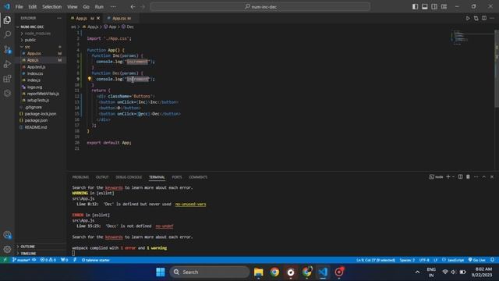
Task: Close the App.js editor tab
Action: click(98, 18)
